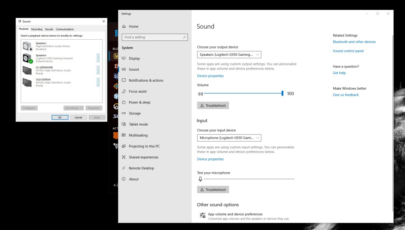Open the About info icon
The image size is (405, 230).
(x=124, y=179)
